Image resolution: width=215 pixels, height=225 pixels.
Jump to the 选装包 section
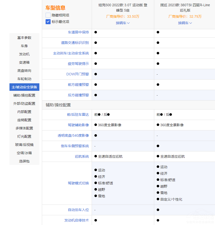point(24,161)
